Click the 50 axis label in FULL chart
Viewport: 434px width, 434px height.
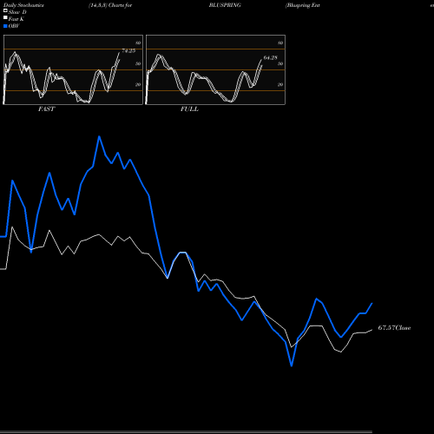280,63
